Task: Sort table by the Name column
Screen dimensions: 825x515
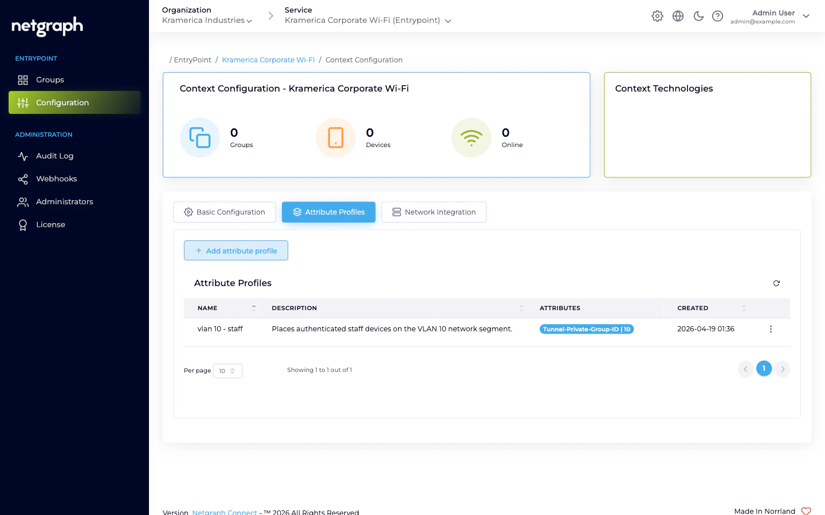Action: (x=221, y=308)
